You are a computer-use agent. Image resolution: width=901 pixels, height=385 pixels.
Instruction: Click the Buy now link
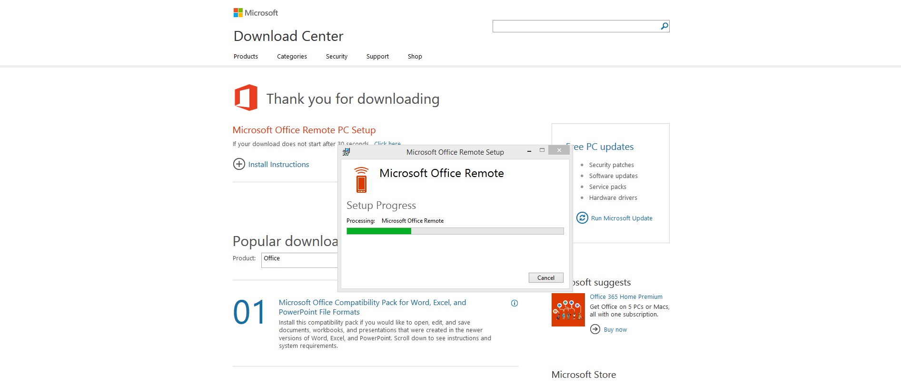pos(615,330)
